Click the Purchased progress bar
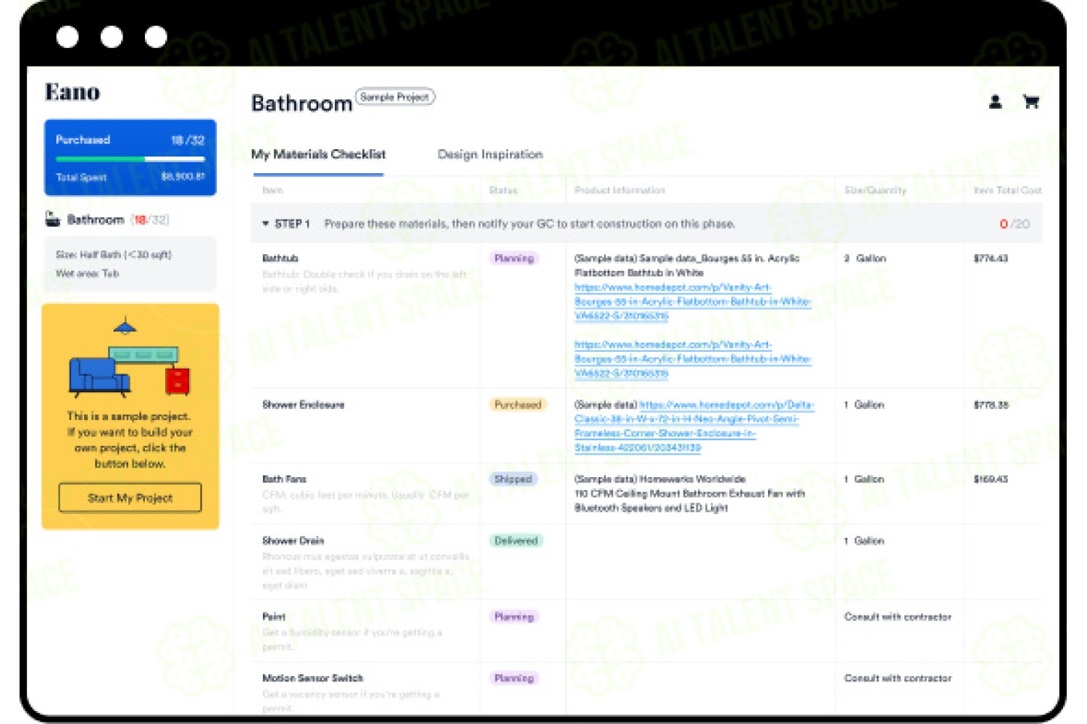Image resolution: width=1087 pixels, height=724 pixels. 130,159
